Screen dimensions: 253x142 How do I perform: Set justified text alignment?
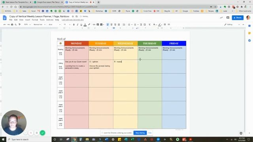(x=119, y=24)
